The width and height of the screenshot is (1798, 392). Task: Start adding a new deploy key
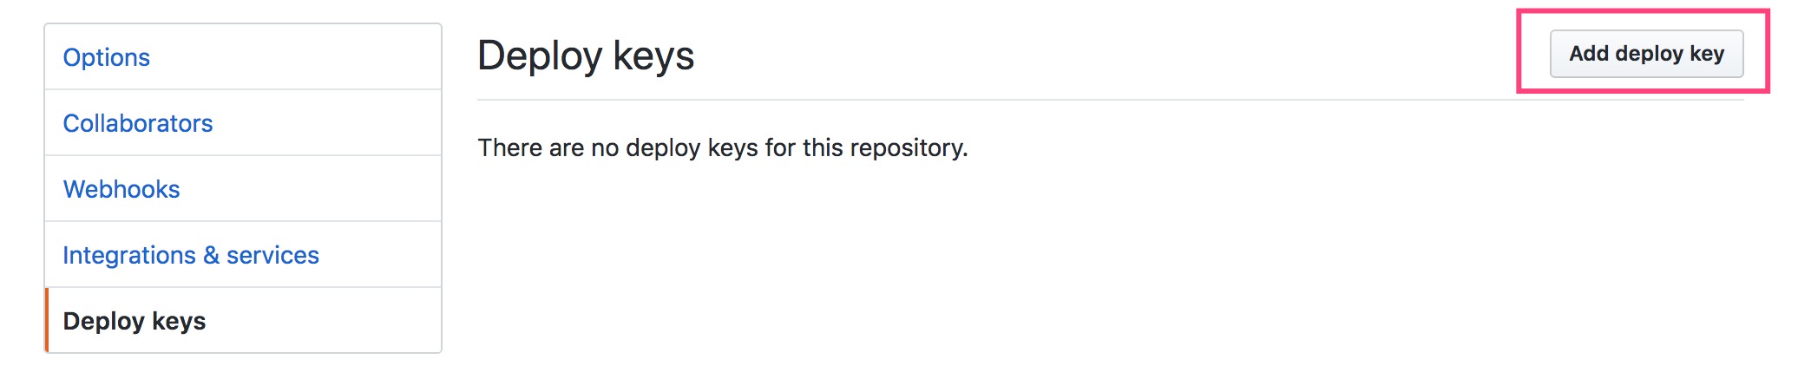tap(1645, 54)
